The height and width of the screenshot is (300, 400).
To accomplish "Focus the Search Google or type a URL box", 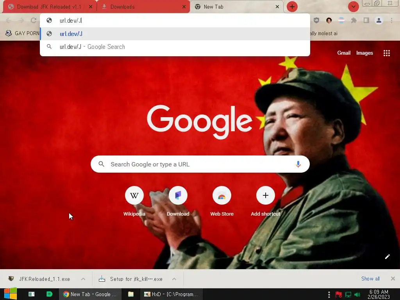I will click(200, 164).
